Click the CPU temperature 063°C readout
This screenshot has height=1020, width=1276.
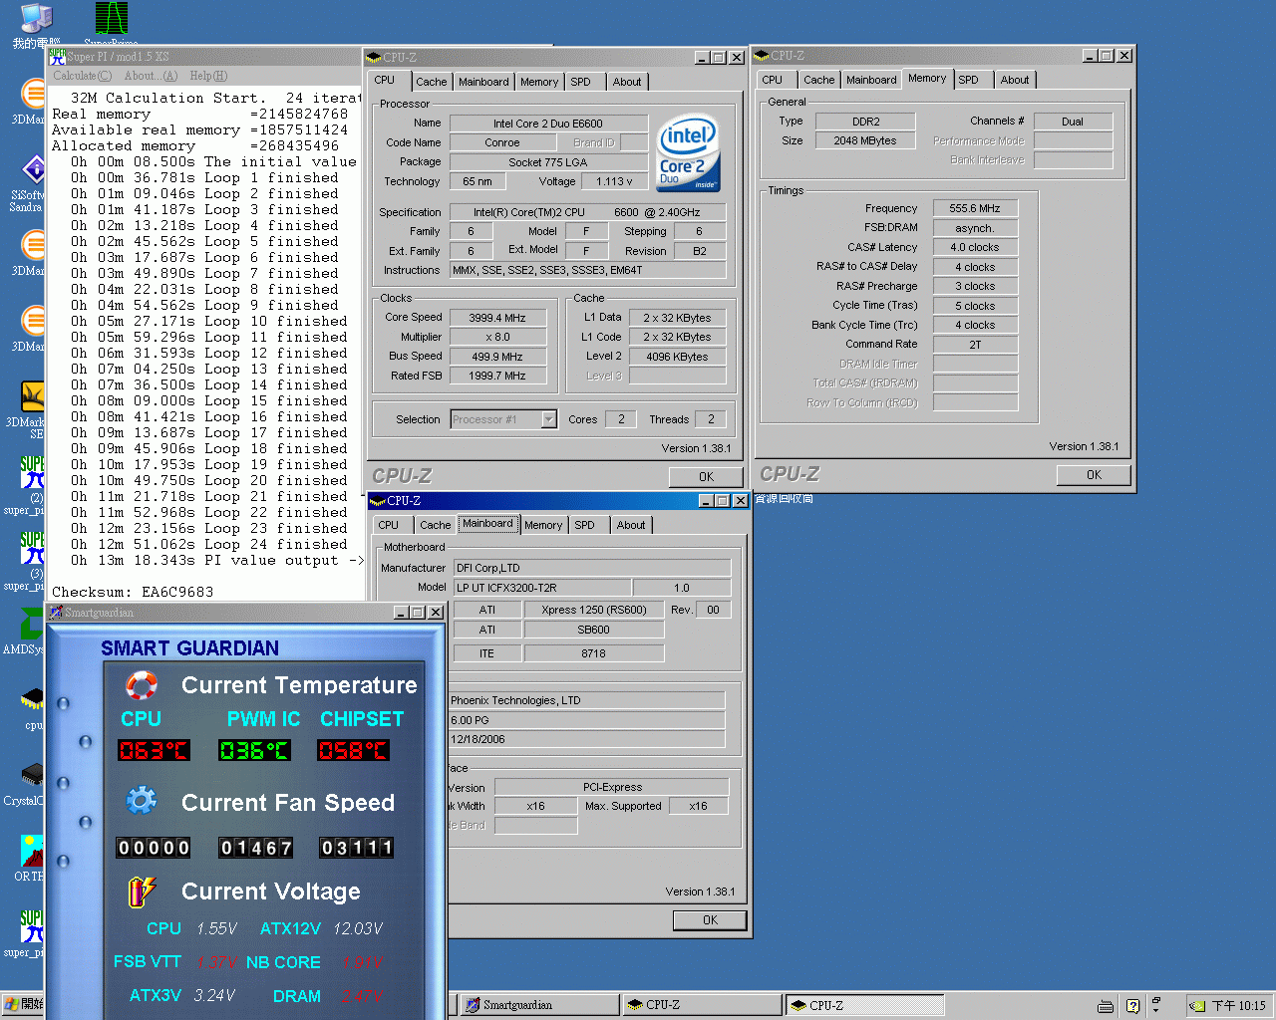click(154, 750)
